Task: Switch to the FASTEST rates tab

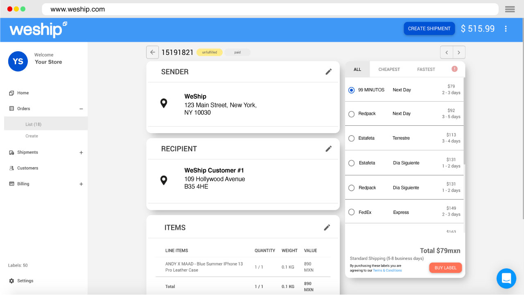Action: tap(426, 69)
